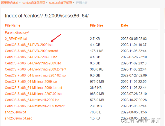Image resolution: width=165 pixels, height=126 pixels.
Task: Download CentOS-7-x86_64-NetInstall-2009.torrent
Action: (35, 106)
